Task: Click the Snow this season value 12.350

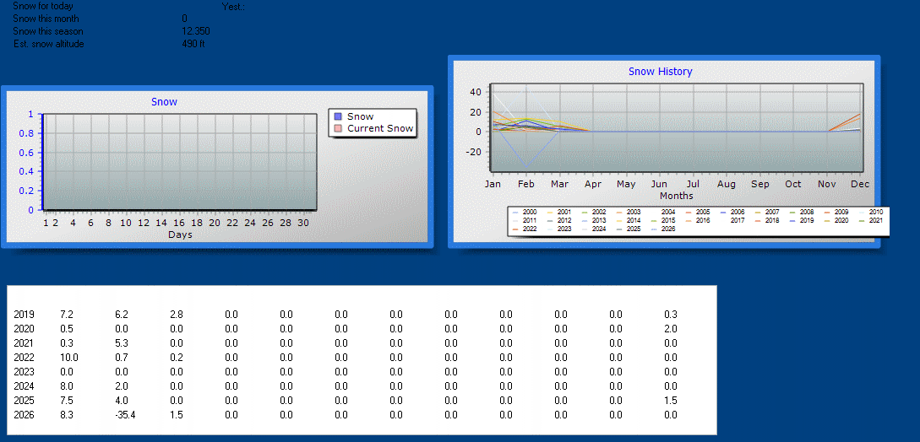Action: [196, 32]
